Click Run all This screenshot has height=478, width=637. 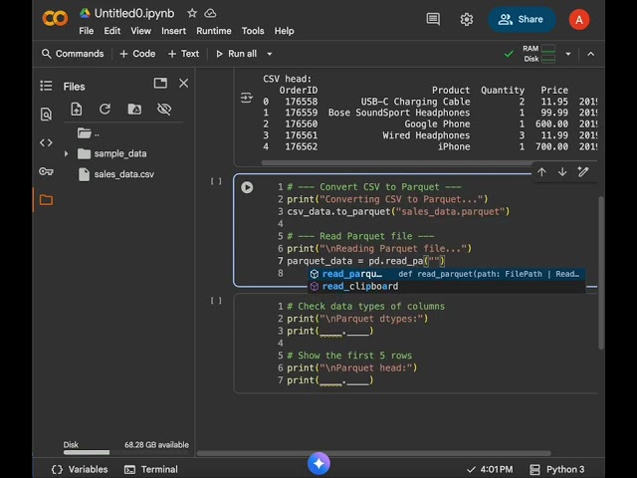(237, 54)
